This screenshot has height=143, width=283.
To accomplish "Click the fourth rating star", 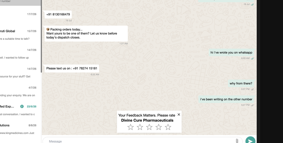I will click(159, 127).
